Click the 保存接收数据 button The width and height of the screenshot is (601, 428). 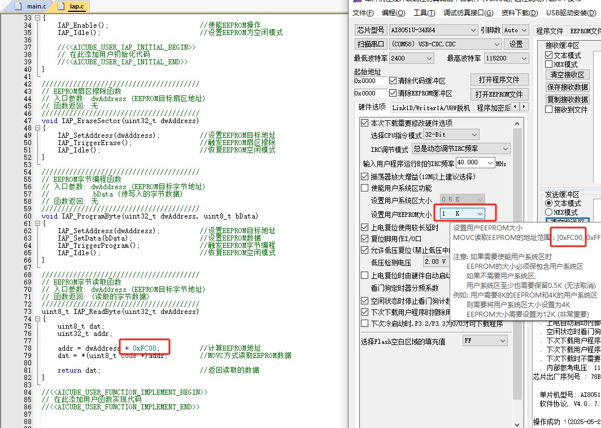tap(567, 87)
